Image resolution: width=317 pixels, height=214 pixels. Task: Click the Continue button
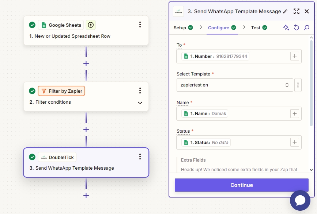[241, 185]
